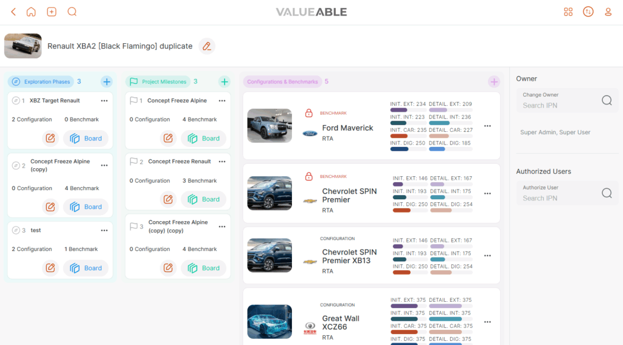Click Ford Maverick INIT. EXT progress bar
623x345 pixels.
408,110
